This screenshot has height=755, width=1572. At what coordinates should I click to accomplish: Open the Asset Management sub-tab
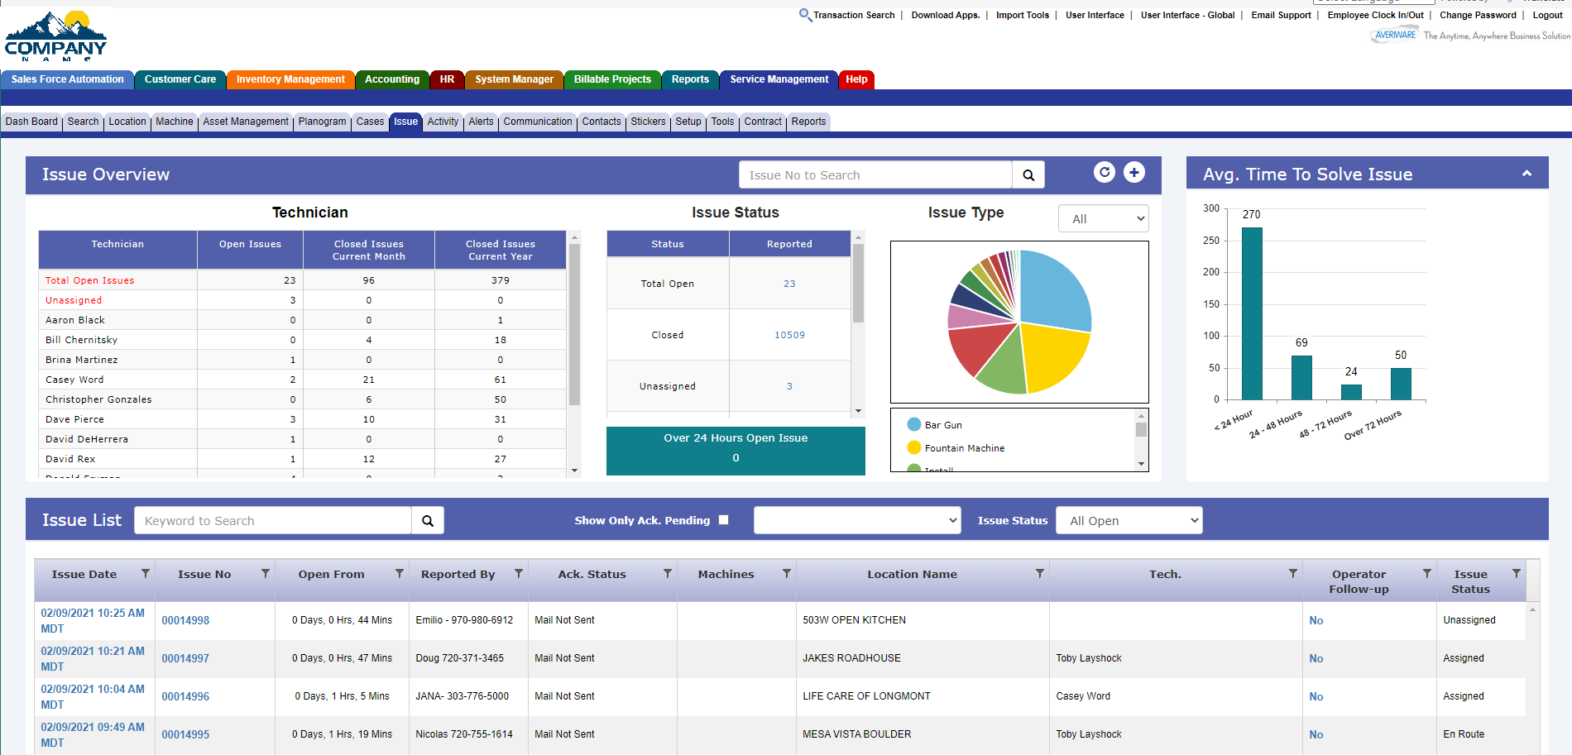246,122
